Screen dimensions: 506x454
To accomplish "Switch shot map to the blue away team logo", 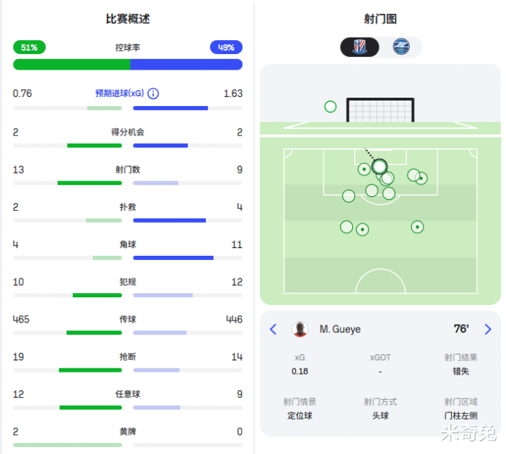I will pyautogui.click(x=402, y=47).
